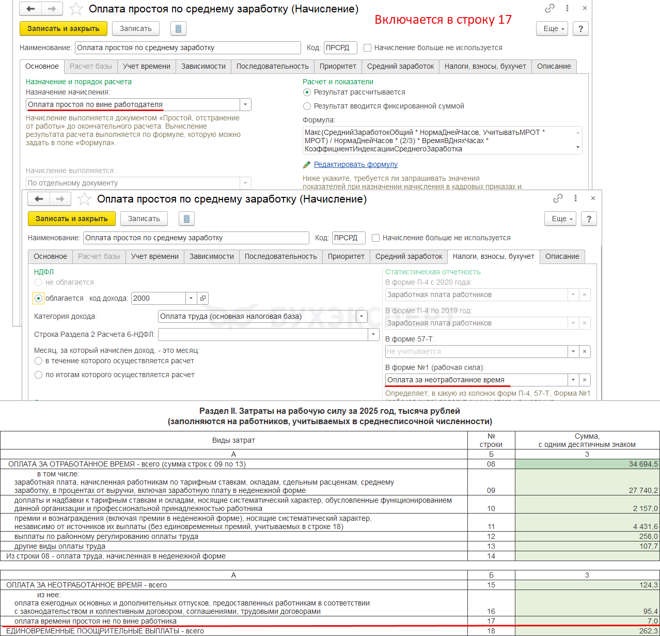
Task: Select value 7,0 in row 17
Action: 587,621
